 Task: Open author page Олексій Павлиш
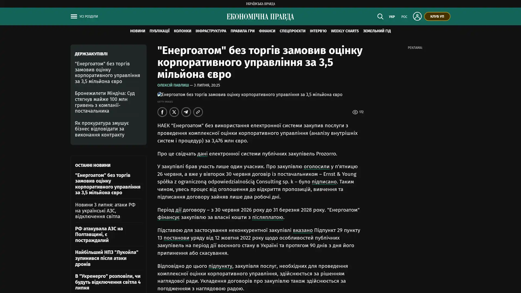173,85
